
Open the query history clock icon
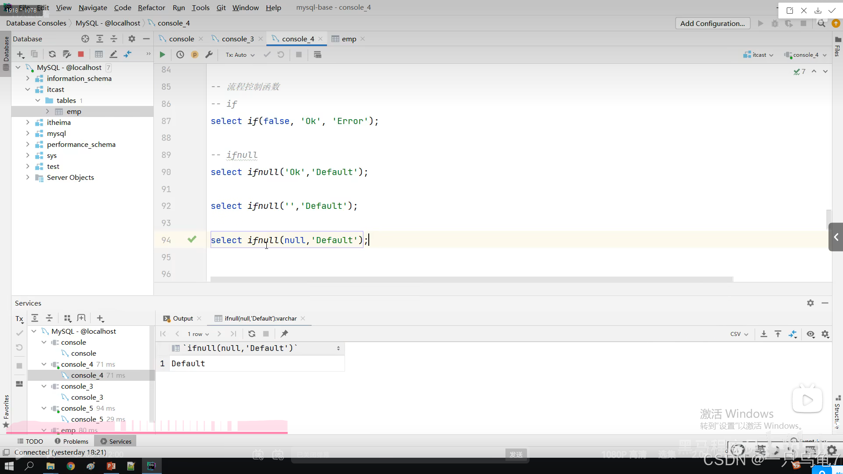[180, 55]
